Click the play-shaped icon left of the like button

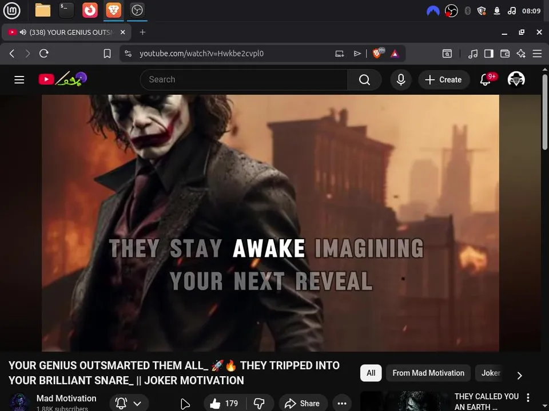(185, 404)
